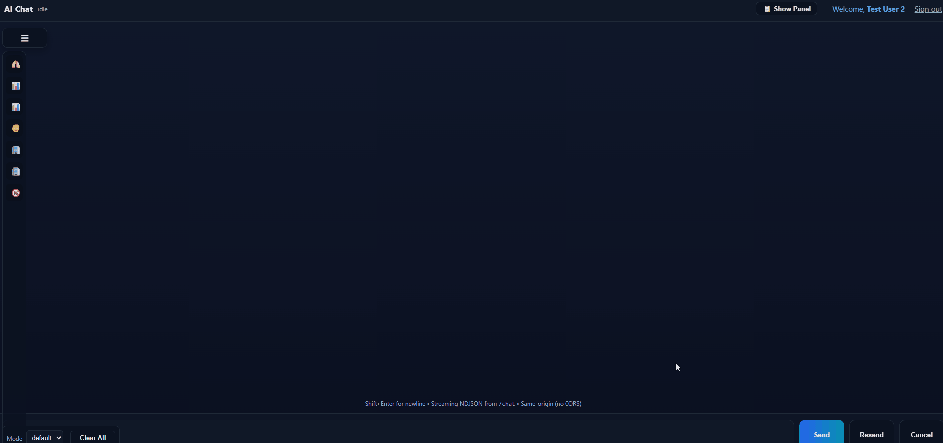Screen dimensions: 943x443
Task: Select the building icon next to face icon
Action: click(16, 150)
